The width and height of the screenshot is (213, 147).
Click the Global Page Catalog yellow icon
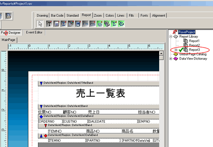(x=176, y=54)
